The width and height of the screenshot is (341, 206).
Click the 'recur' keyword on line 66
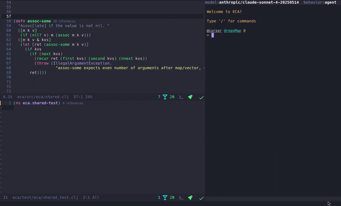point(43,59)
